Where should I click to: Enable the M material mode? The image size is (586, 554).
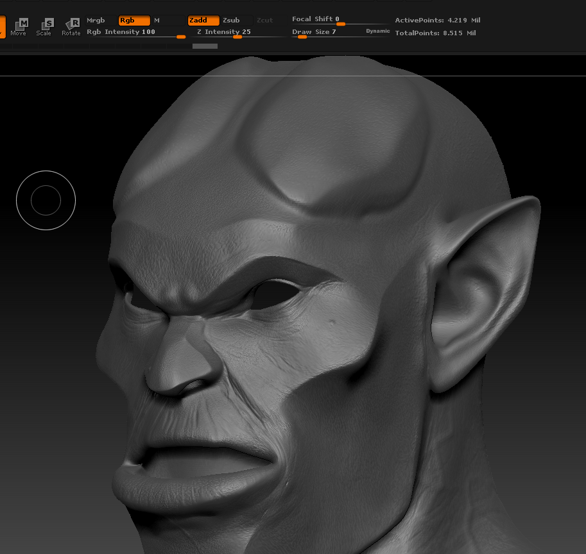168,20
